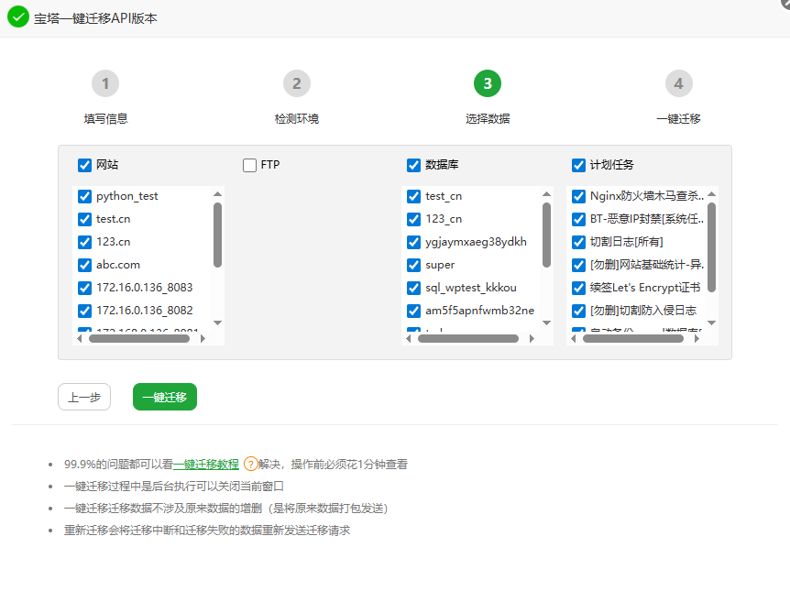The height and width of the screenshot is (591, 790).
Task: Deselect the super database
Action: pyautogui.click(x=412, y=266)
